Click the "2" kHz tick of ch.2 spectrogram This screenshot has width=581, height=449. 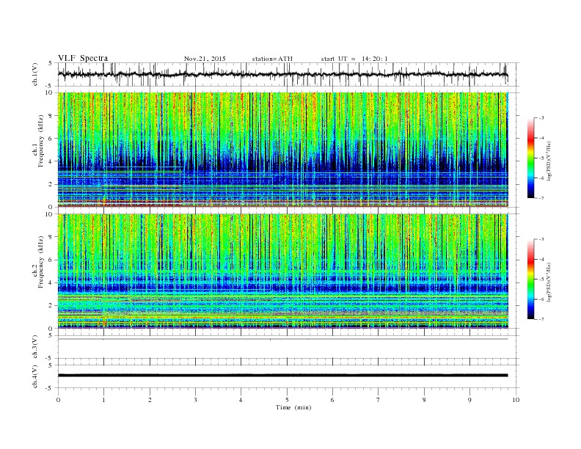51,305
